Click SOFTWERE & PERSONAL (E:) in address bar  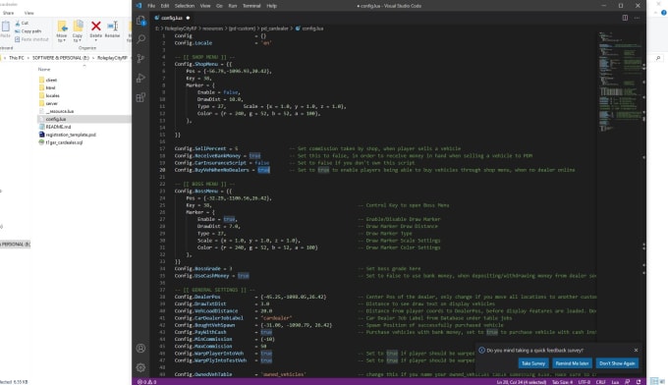61,58
